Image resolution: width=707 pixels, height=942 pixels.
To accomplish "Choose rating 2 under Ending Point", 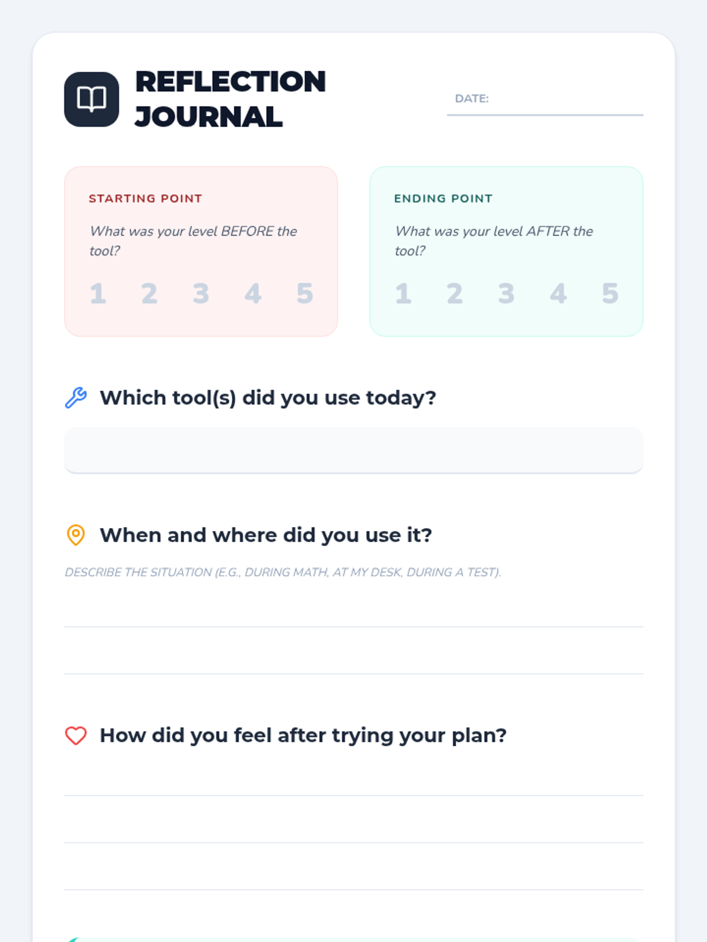I will (x=454, y=293).
